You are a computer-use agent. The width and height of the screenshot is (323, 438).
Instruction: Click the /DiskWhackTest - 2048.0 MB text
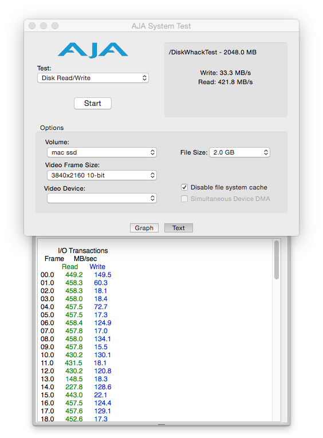click(x=212, y=52)
